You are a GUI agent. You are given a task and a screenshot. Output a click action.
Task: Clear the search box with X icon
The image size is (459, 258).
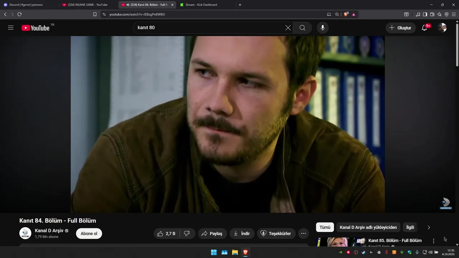(288, 28)
